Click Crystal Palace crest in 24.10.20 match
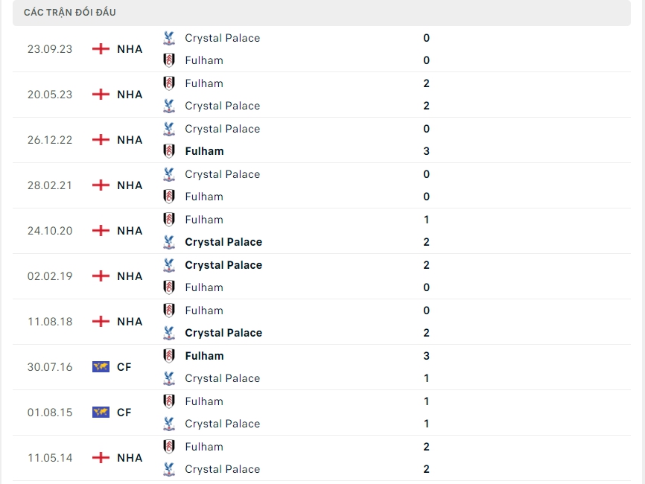645x484 pixels. (x=169, y=242)
